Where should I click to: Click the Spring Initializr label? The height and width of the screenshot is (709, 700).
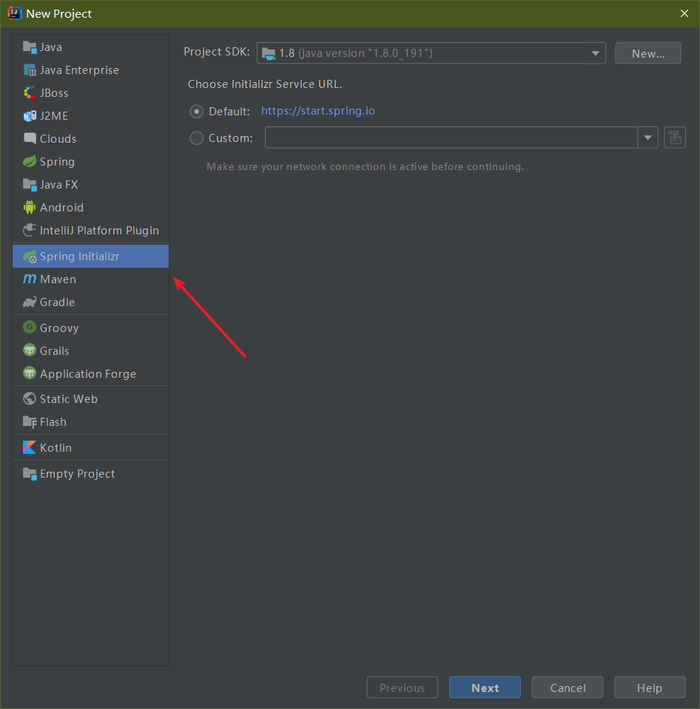point(80,257)
